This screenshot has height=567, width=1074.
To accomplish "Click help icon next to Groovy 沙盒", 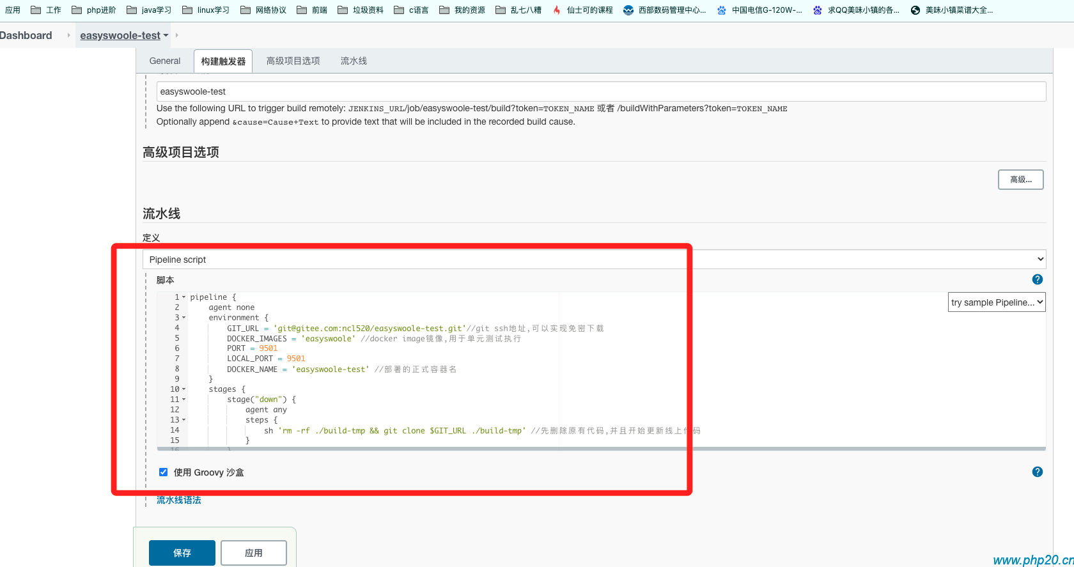I will (1038, 472).
